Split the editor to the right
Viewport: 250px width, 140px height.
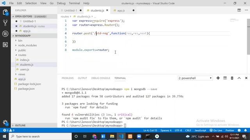pyautogui.click(x=239, y=10)
